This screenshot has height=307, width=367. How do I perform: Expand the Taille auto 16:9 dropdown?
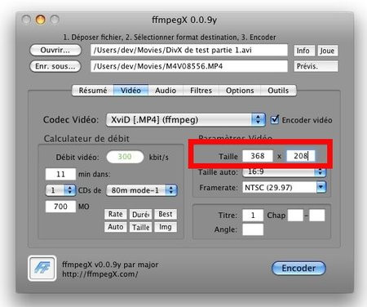pos(284,171)
